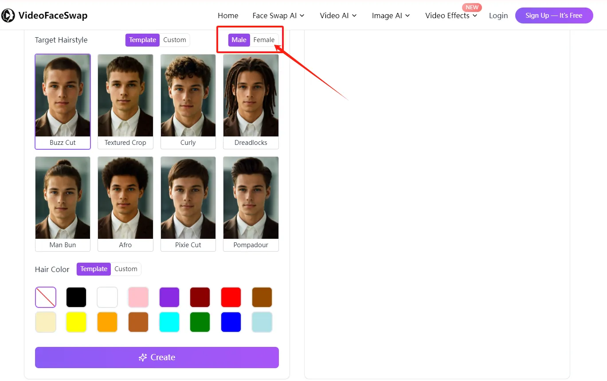Pick the cream blonde hair color
The width and height of the screenshot is (607, 381).
click(x=46, y=322)
